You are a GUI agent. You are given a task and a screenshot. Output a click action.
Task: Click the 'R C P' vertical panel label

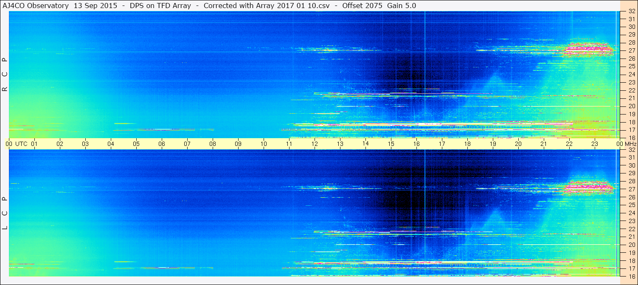coord(5,75)
